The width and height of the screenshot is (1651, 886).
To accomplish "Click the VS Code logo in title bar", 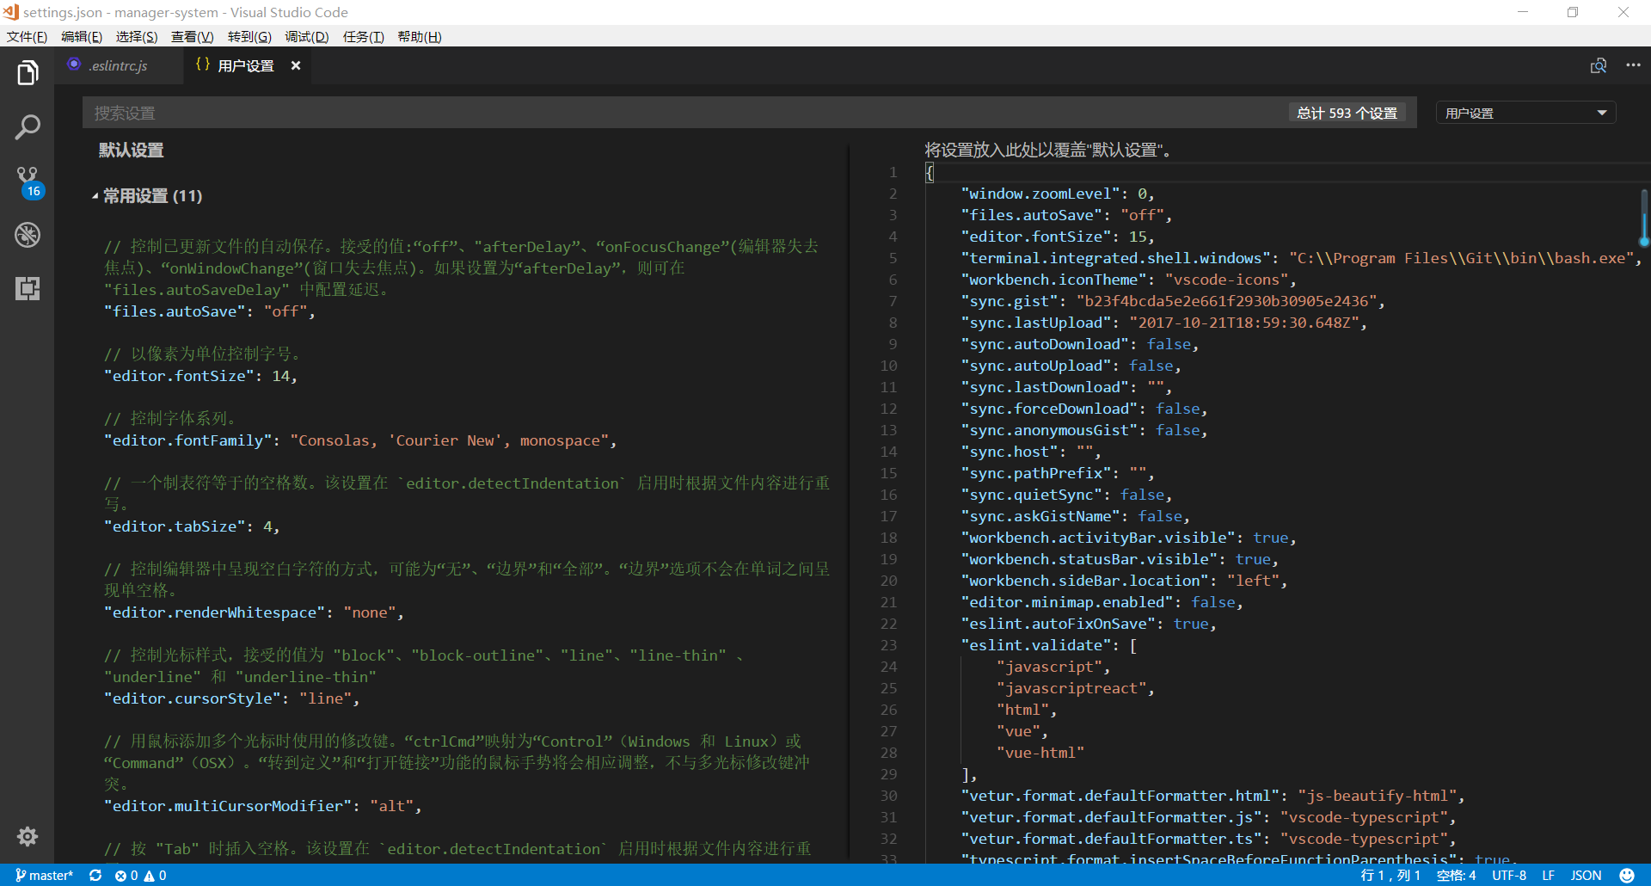I will pyautogui.click(x=10, y=12).
